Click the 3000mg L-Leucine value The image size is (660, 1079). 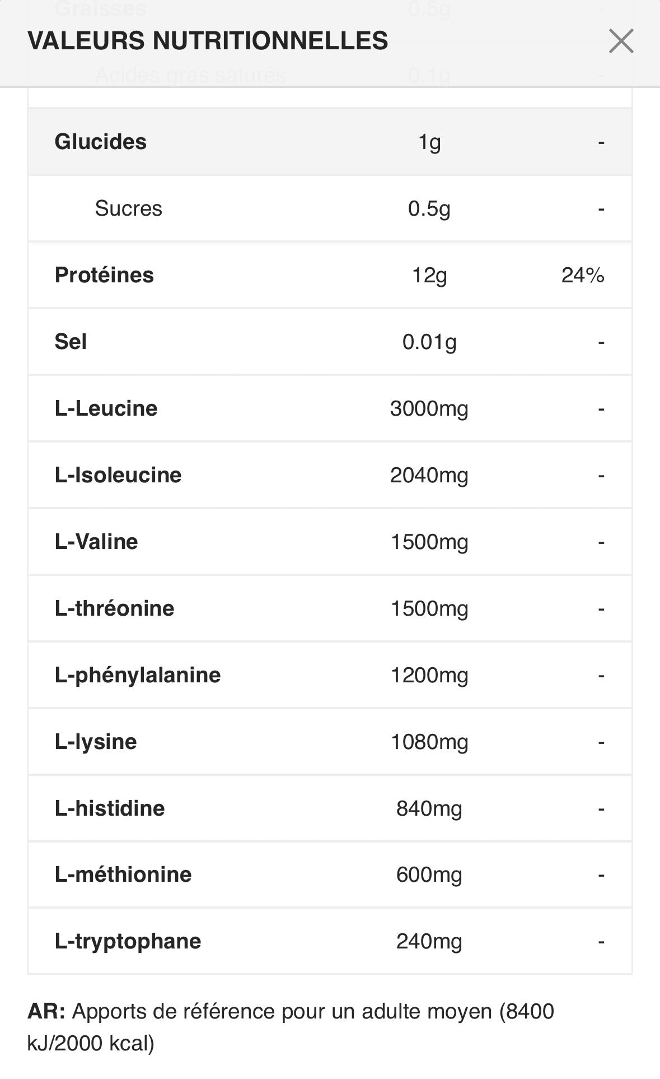[429, 408]
